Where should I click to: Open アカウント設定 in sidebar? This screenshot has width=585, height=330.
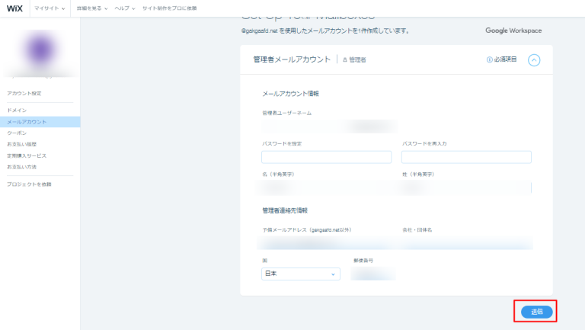click(24, 93)
